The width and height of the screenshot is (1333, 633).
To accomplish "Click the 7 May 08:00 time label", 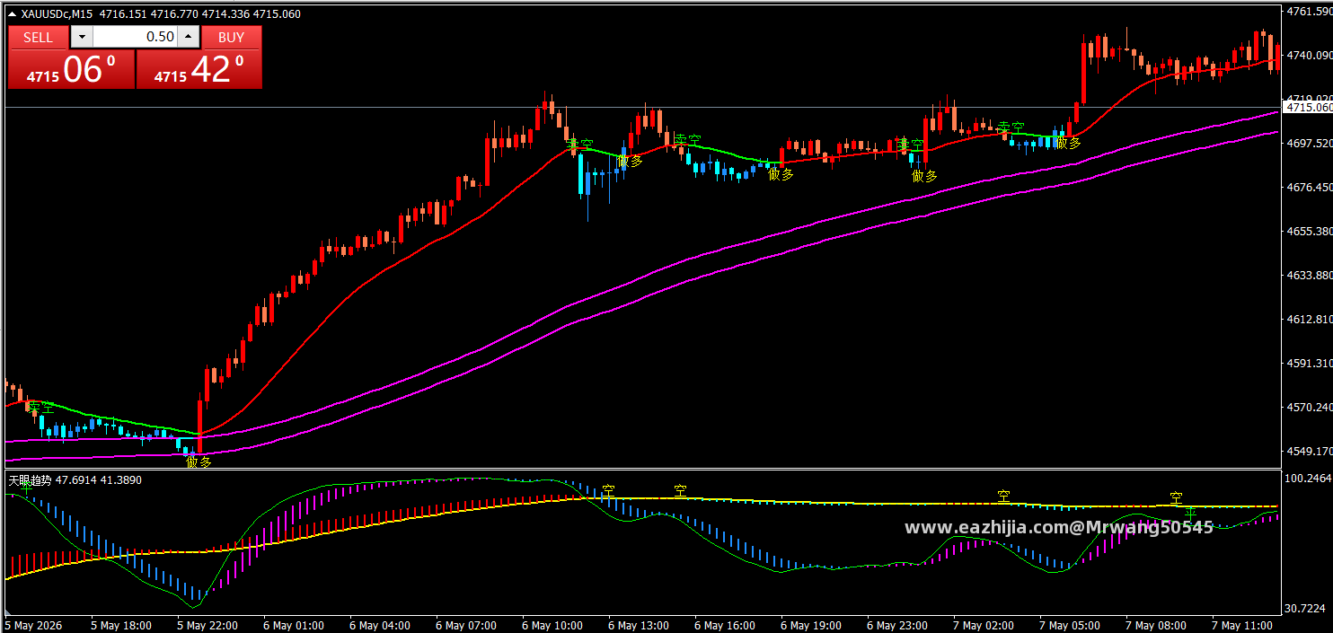I will 1156,625.
